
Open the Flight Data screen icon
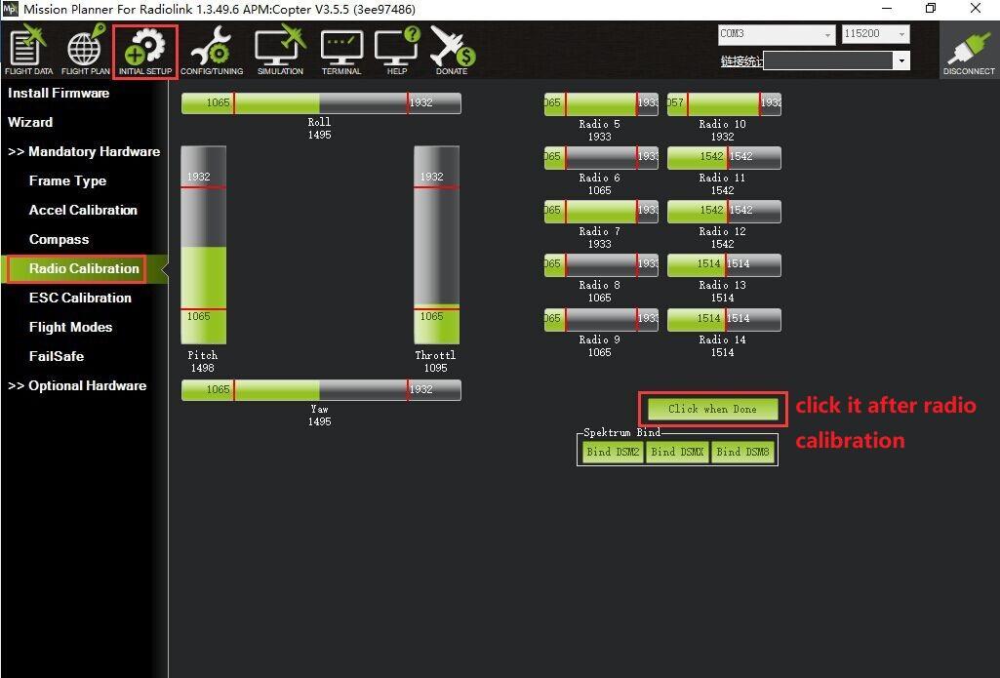click(29, 51)
